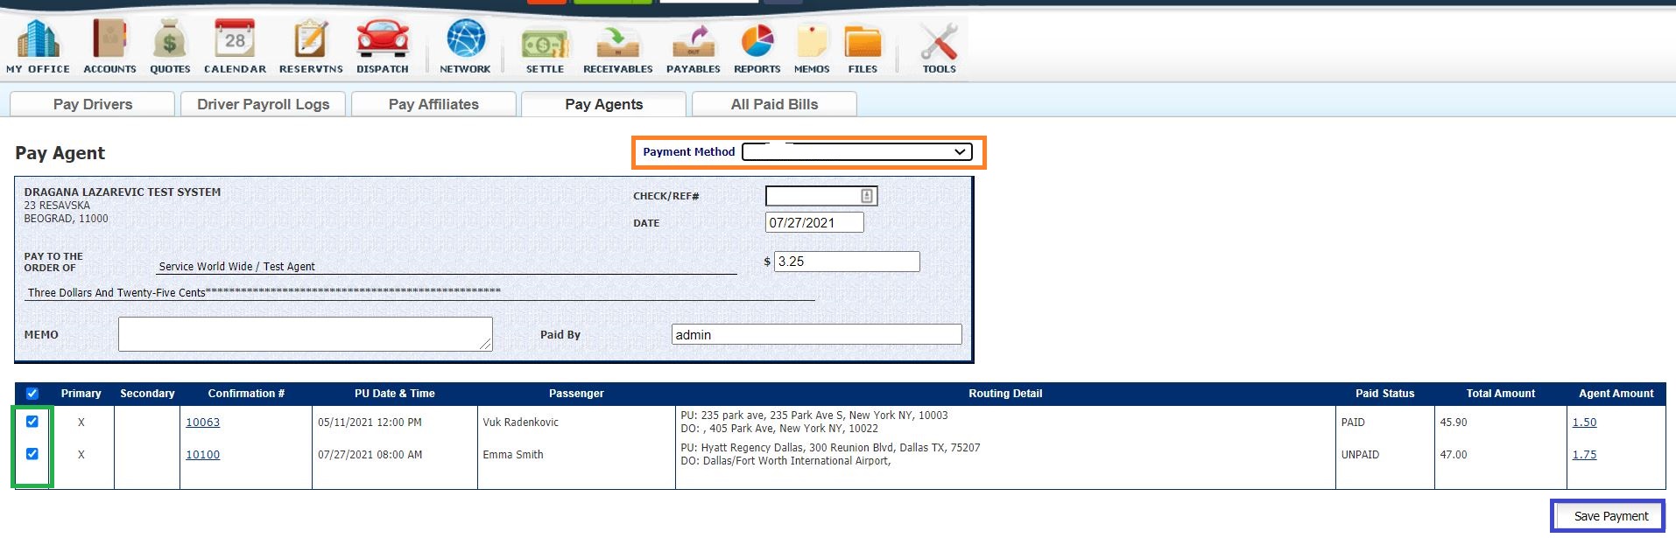1676x538 pixels.
Task: Switch to the Pay Drivers tab
Action: pos(93,104)
